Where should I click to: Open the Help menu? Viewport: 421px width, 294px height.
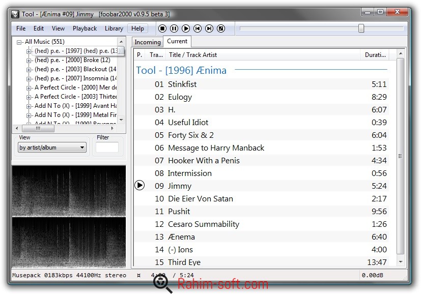tap(137, 28)
